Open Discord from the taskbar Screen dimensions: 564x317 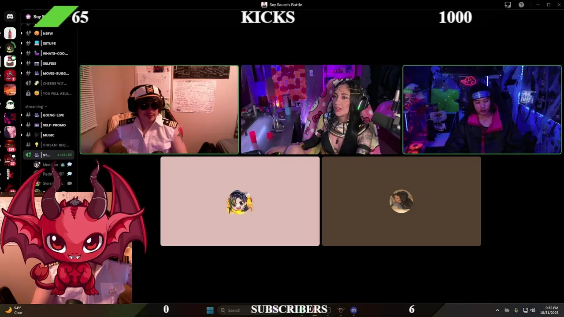coord(353,310)
